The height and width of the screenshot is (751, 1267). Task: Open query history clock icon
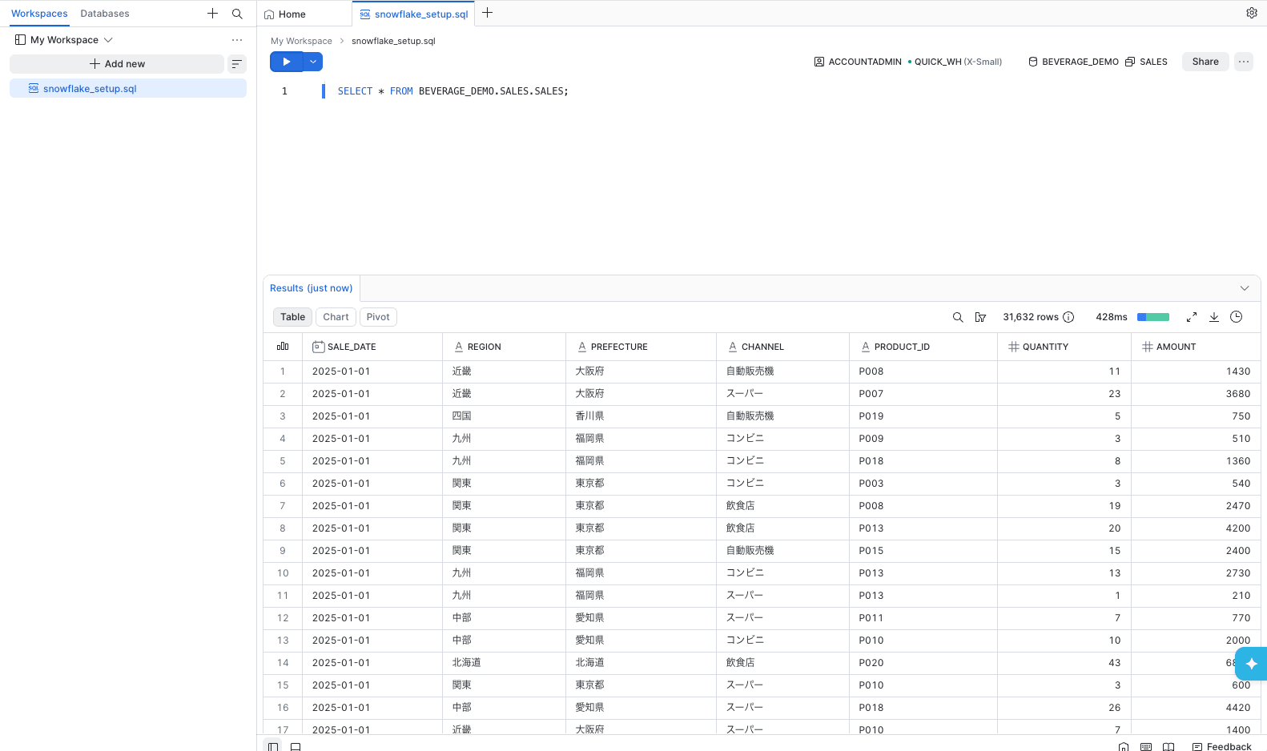pos(1237,317)
